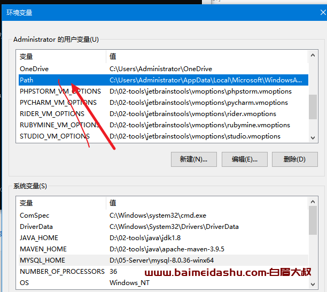Select the JAVA_HOME system variable
Viewport: 327px width, 292px height.
pyautogui.click(x=163, y=238)
